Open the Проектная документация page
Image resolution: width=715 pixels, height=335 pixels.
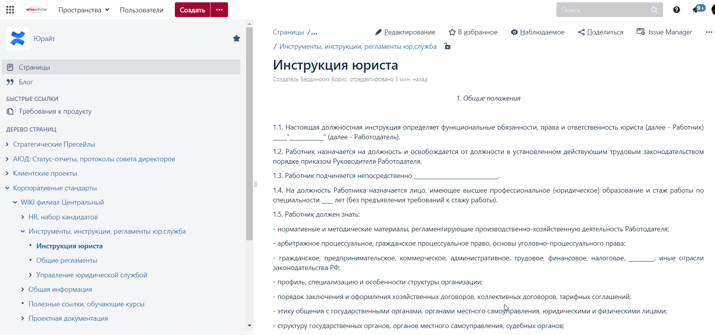click(68, 318)
